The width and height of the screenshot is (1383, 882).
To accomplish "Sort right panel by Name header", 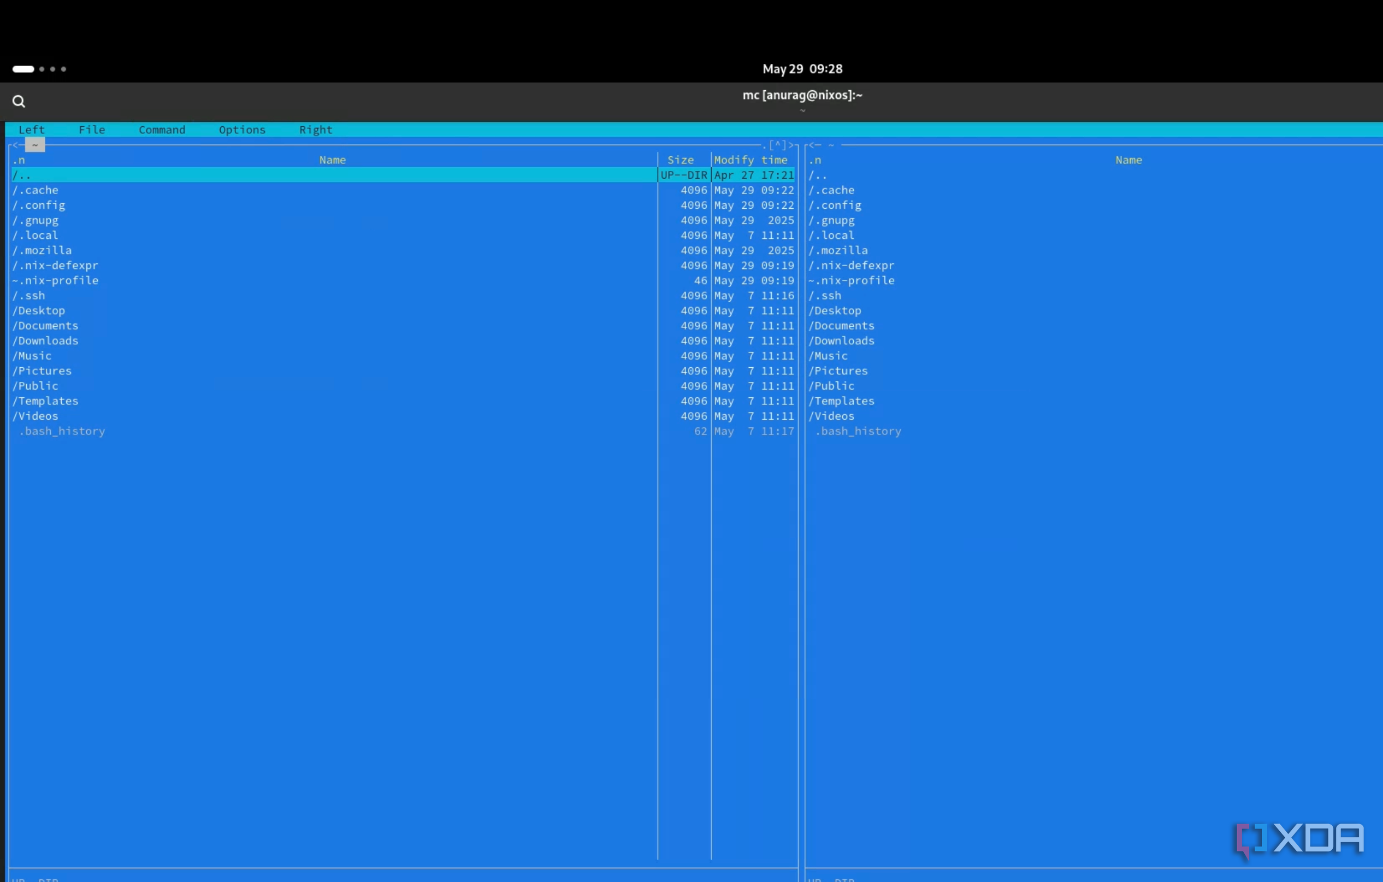I will tap(1128, 160).
